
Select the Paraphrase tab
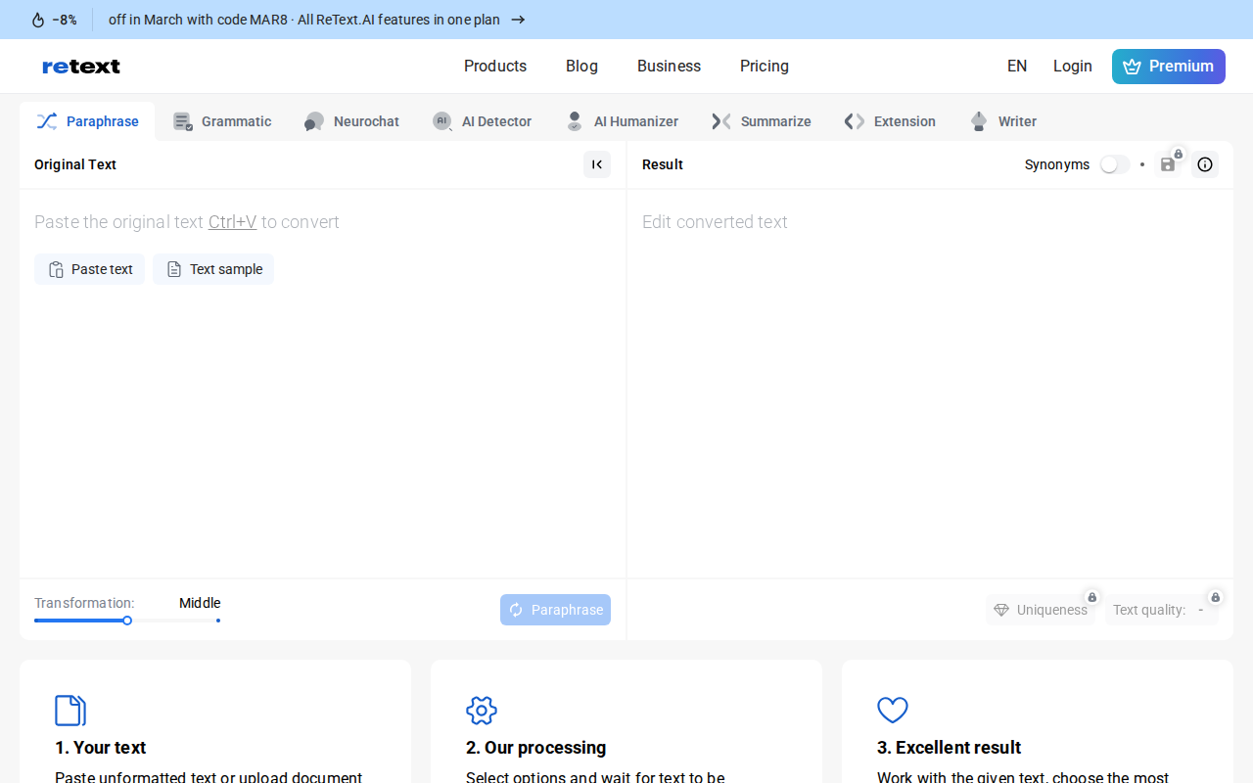[x=87, y=121]
